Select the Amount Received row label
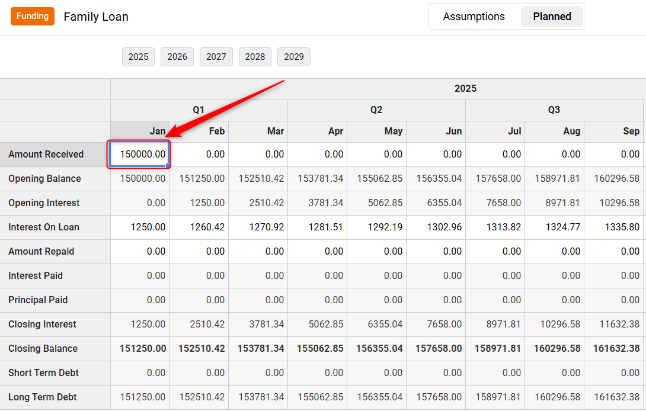 click(x=46, y=155)
